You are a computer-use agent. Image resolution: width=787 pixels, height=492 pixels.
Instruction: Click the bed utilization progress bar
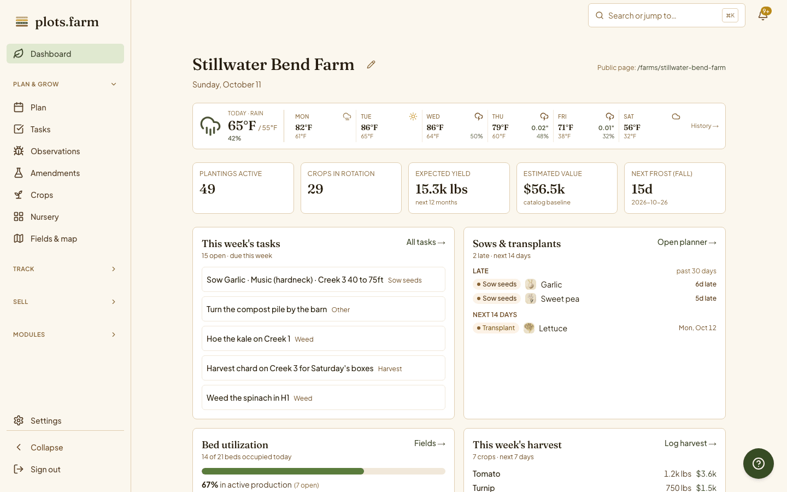[x=324, y=471]
